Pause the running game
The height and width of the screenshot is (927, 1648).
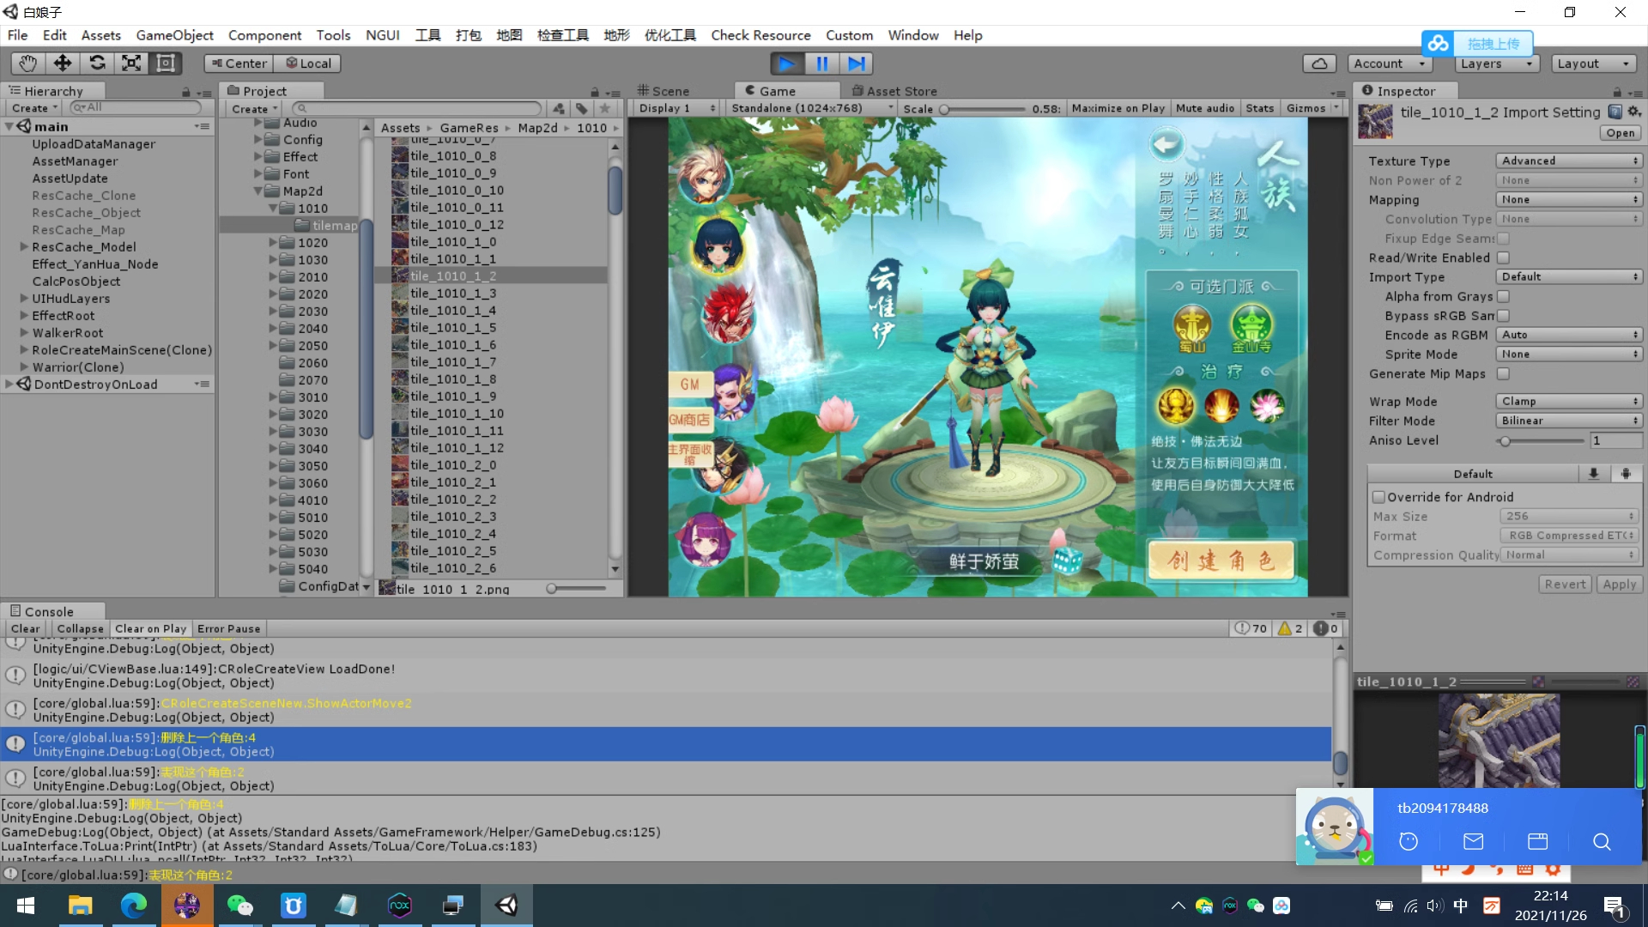(821, 64)
